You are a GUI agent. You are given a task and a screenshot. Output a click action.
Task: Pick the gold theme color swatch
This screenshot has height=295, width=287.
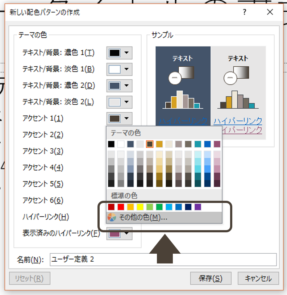click(x=159, y=144)
